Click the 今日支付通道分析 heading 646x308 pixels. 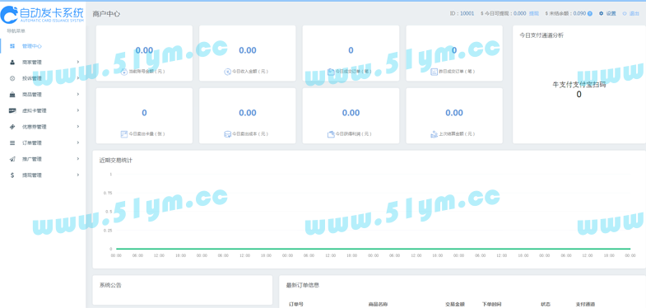tap(541, 35)
